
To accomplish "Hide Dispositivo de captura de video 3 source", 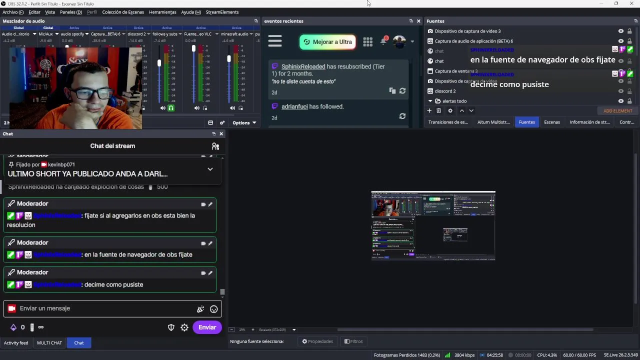I will tap(621, 31).
